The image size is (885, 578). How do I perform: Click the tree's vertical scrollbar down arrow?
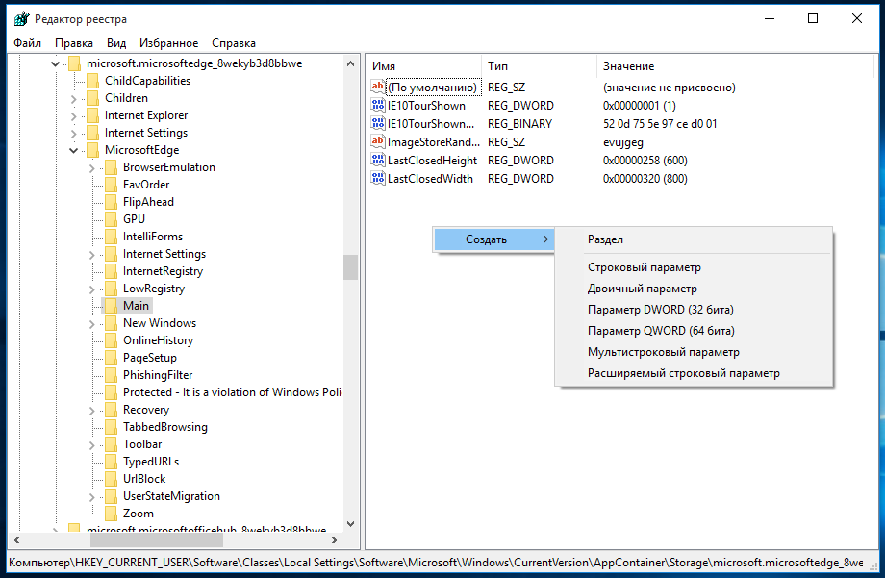tap(350, 524)
